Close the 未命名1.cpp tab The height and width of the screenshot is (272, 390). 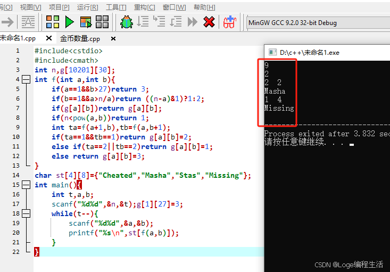(49, 38)
